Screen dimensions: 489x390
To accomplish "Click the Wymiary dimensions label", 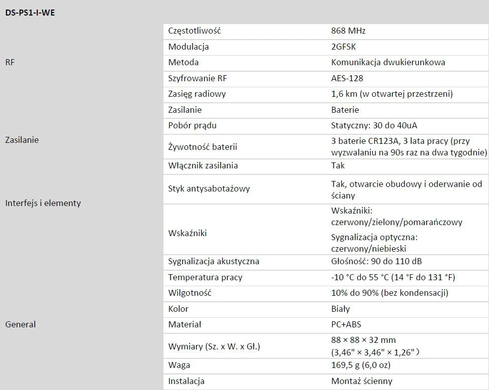I will click(x=214, y=346).
